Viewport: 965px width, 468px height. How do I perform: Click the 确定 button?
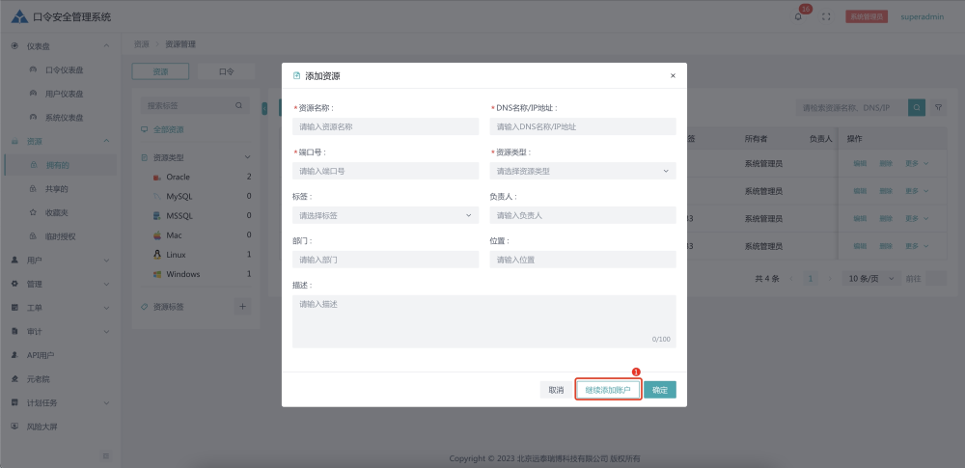(x=660, y=390)
